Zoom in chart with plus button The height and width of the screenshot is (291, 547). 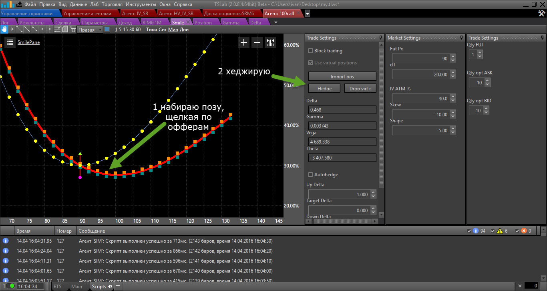pyautogui.click(x=244, y=42)
